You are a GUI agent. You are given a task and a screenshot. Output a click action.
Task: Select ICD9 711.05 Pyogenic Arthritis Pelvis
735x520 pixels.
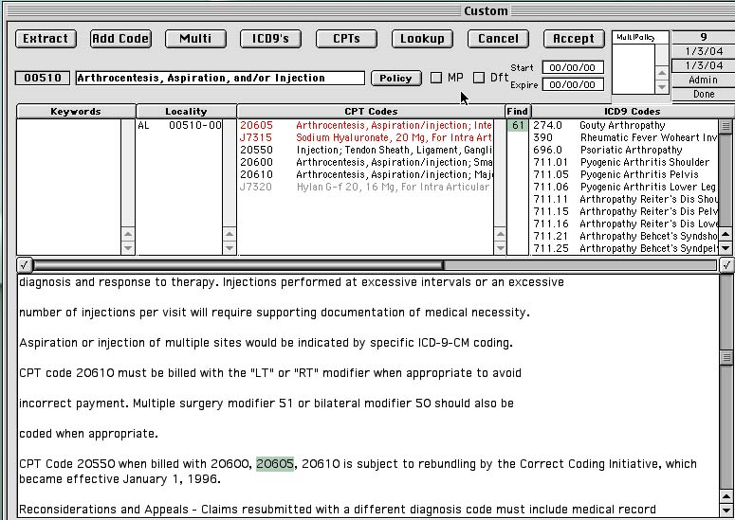coord(625,174)
